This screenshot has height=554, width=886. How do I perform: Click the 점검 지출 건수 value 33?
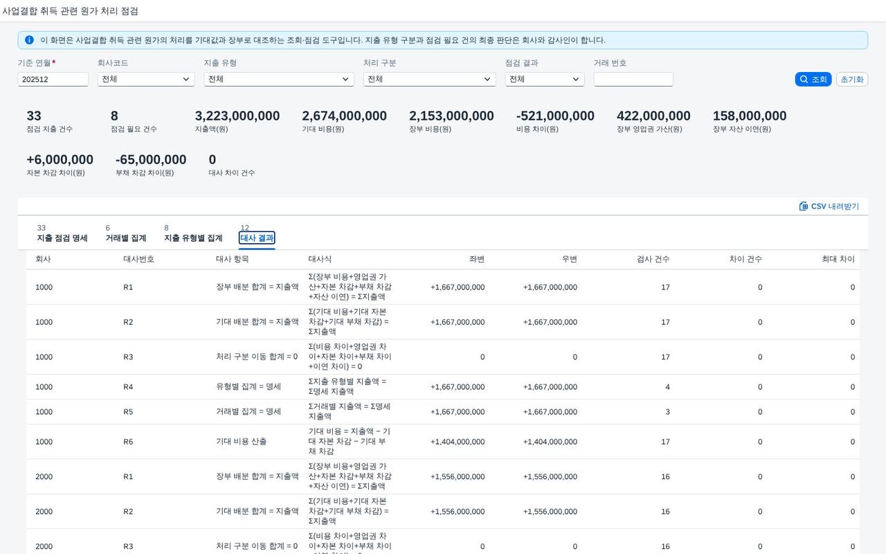[34, 116]
